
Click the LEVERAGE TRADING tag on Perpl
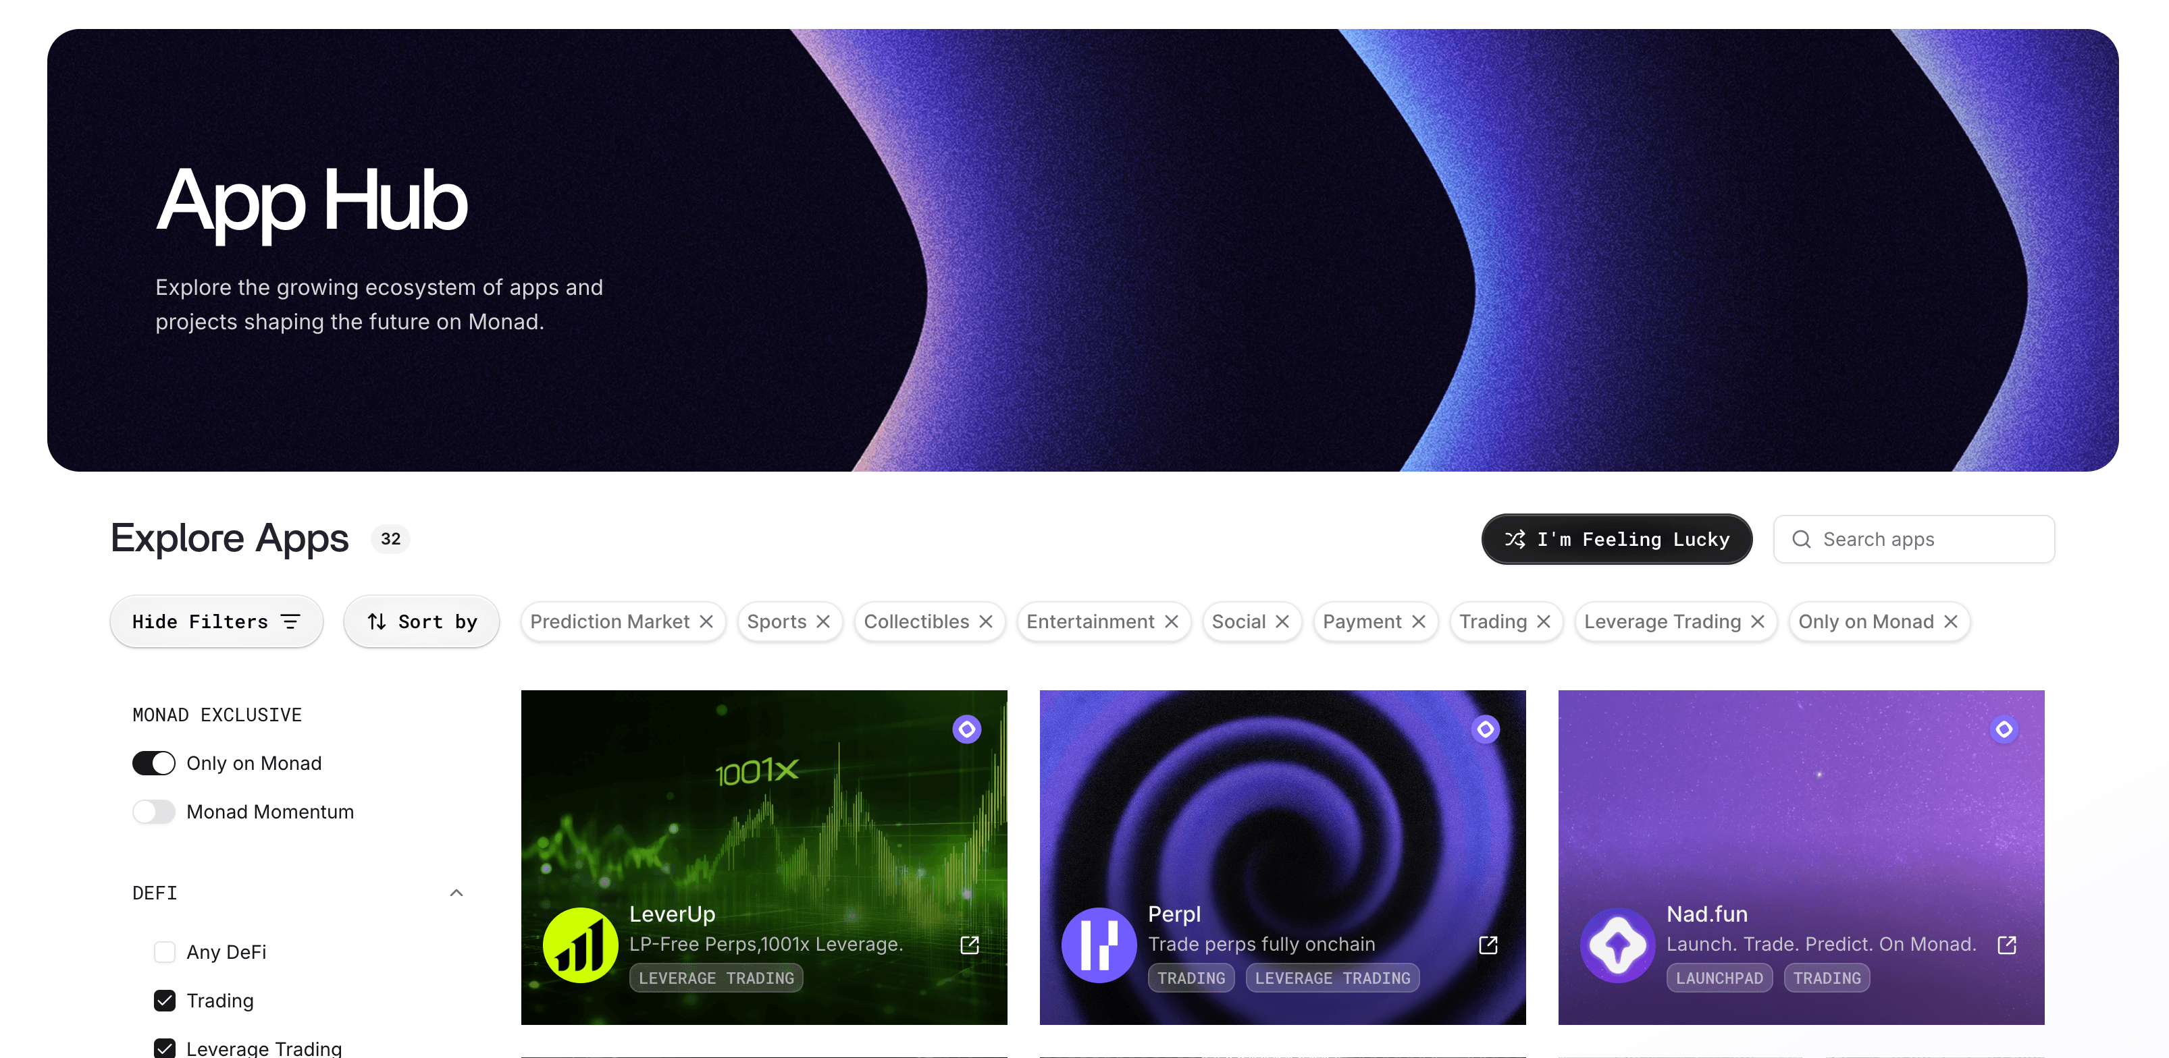[x=1332, y=978]
